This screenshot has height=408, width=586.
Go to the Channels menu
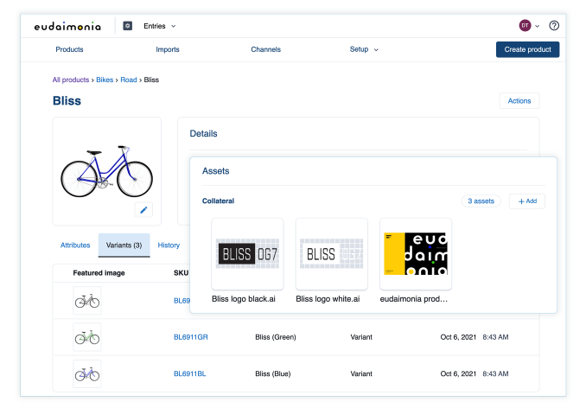click(x=265, y=49)
